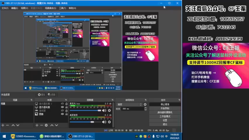Click 启动虚拟摄像机 to start virtual camera
The height and width of the screenshot is (140, 249).
tap(165, 112)
